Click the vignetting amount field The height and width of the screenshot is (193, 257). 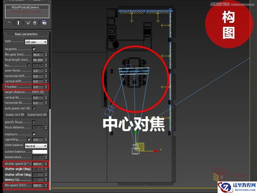click(38, 140)
